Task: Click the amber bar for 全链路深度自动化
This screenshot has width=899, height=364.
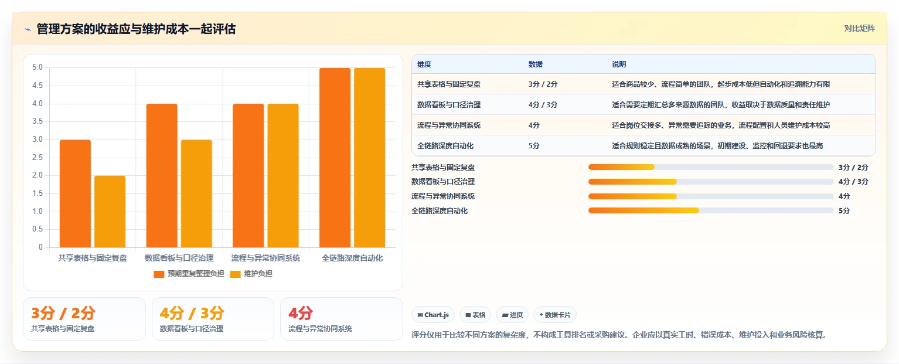Action: [370, 158]
